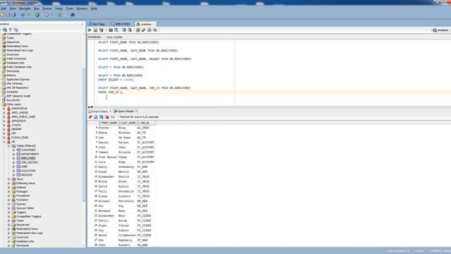Expand the LOCATIONS table node
Viewport: 451px width, 254px height.
[13, 171]
